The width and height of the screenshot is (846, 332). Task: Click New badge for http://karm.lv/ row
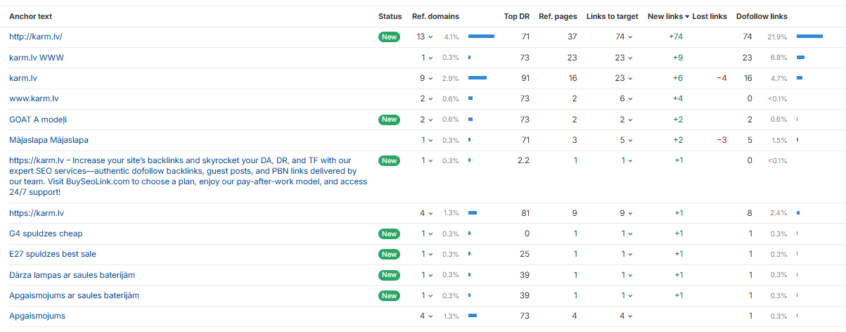(x=389, y=37)
